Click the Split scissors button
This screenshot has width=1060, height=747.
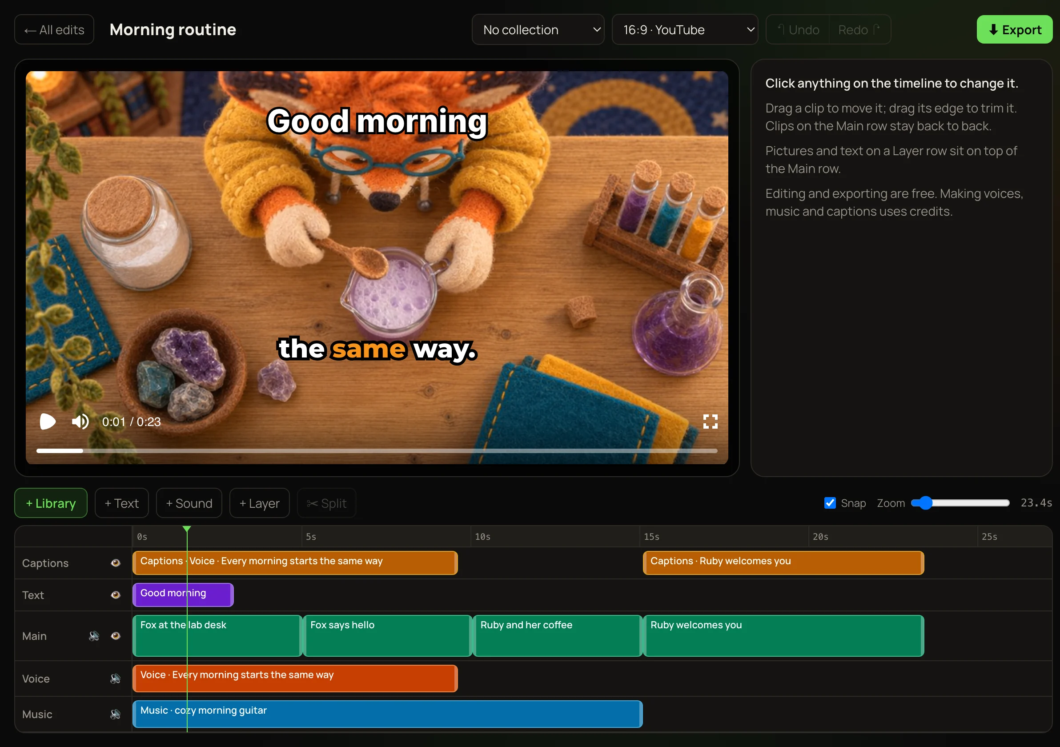coord(326,503)
